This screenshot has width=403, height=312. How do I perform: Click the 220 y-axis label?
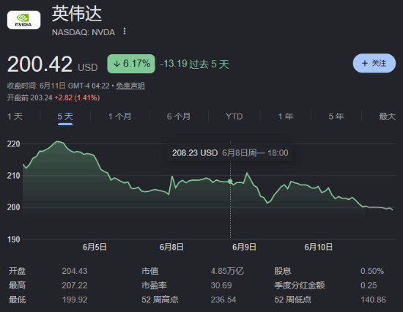point(13,144)
